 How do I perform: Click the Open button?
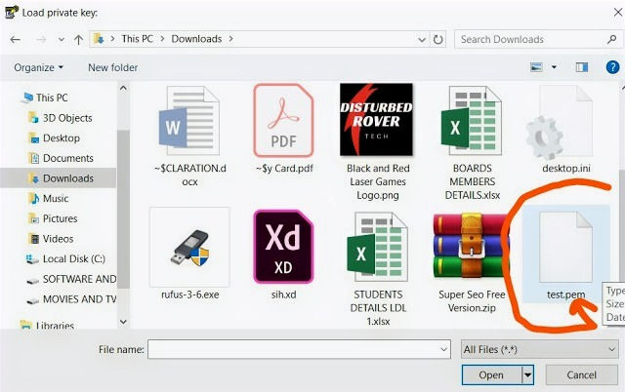coord(491,374)
